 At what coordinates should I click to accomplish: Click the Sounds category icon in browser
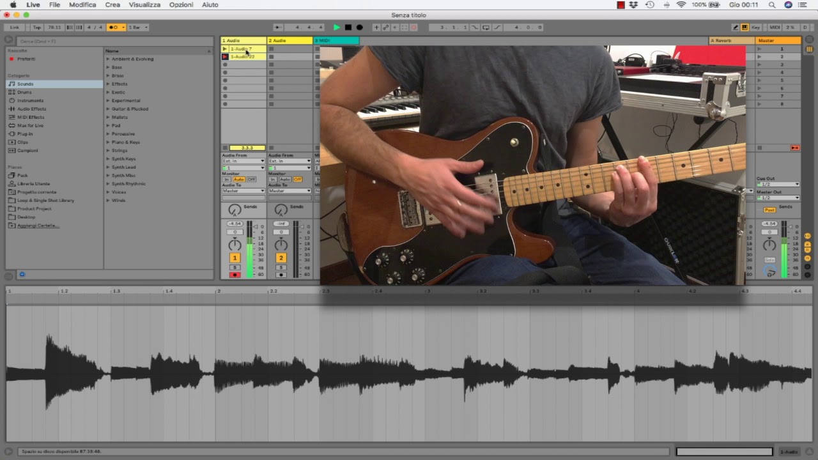click(12, 84)
